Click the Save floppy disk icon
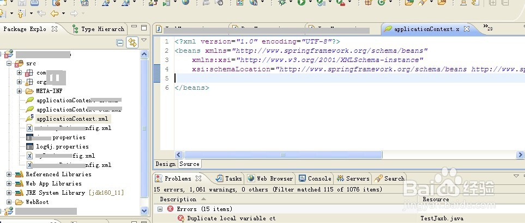The image size is (525, 223). coord(22,3)
